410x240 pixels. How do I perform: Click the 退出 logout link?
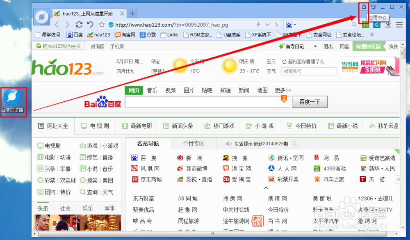[328, 46]
